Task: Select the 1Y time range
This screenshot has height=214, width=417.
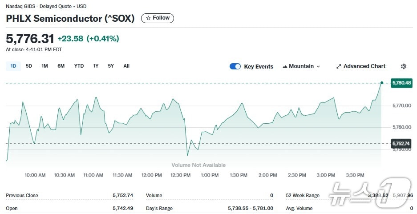Action: (x=96, y=66)
